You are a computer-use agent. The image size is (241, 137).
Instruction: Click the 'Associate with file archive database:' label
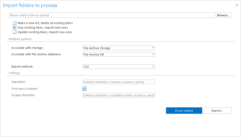click(x=36, y=54)
